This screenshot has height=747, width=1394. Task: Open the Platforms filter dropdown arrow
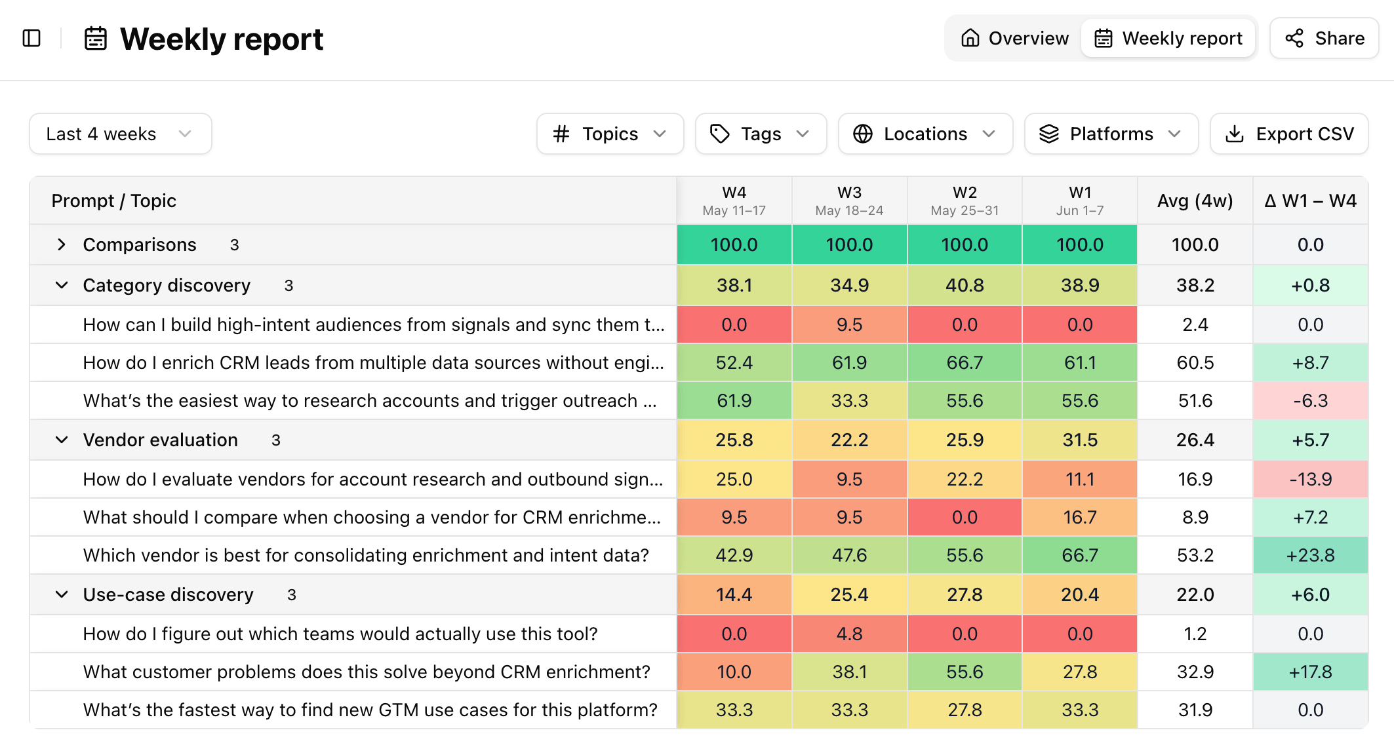click(x=1174, y=134)
